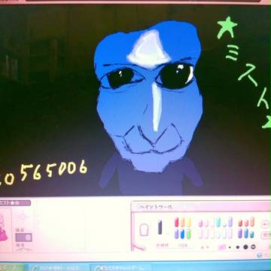The width and height of the screenshot is (271, 271).
Task: Click the upper button at the paint panel's right edge
Action: click(266, 224)
